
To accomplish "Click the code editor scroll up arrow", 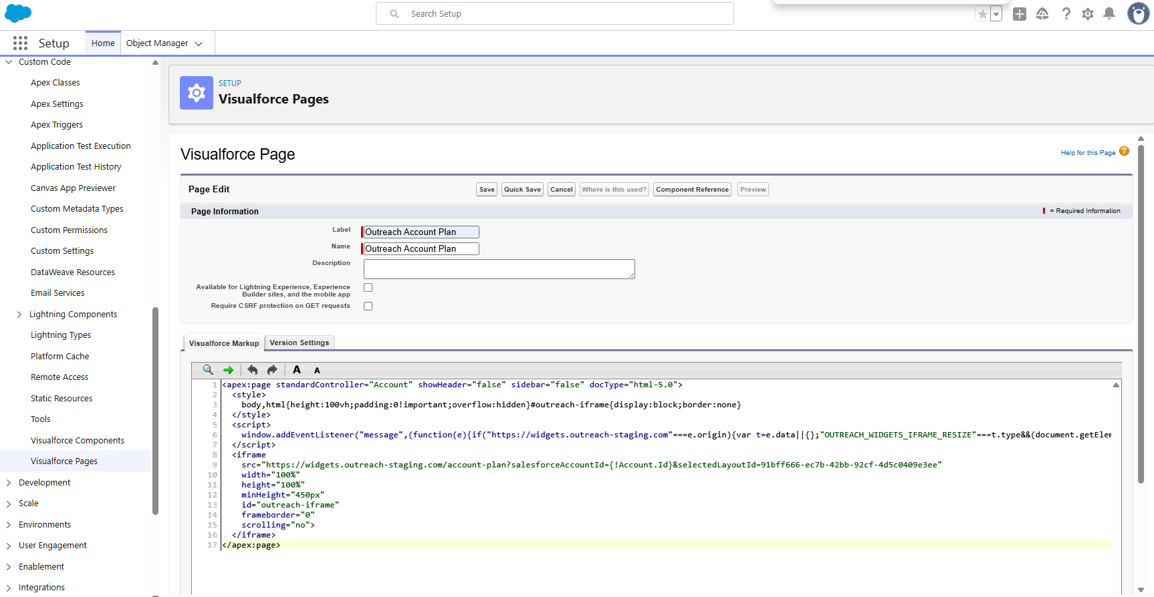I will [x=1116, y=385].
